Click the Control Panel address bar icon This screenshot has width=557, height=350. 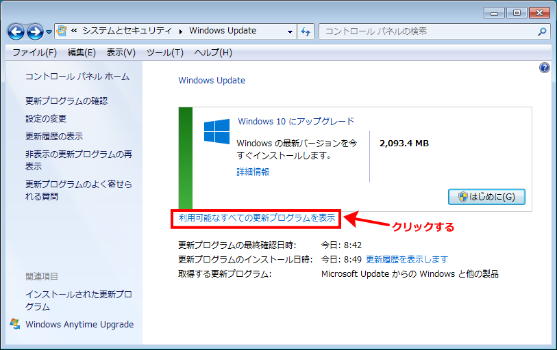pos(62,31)
